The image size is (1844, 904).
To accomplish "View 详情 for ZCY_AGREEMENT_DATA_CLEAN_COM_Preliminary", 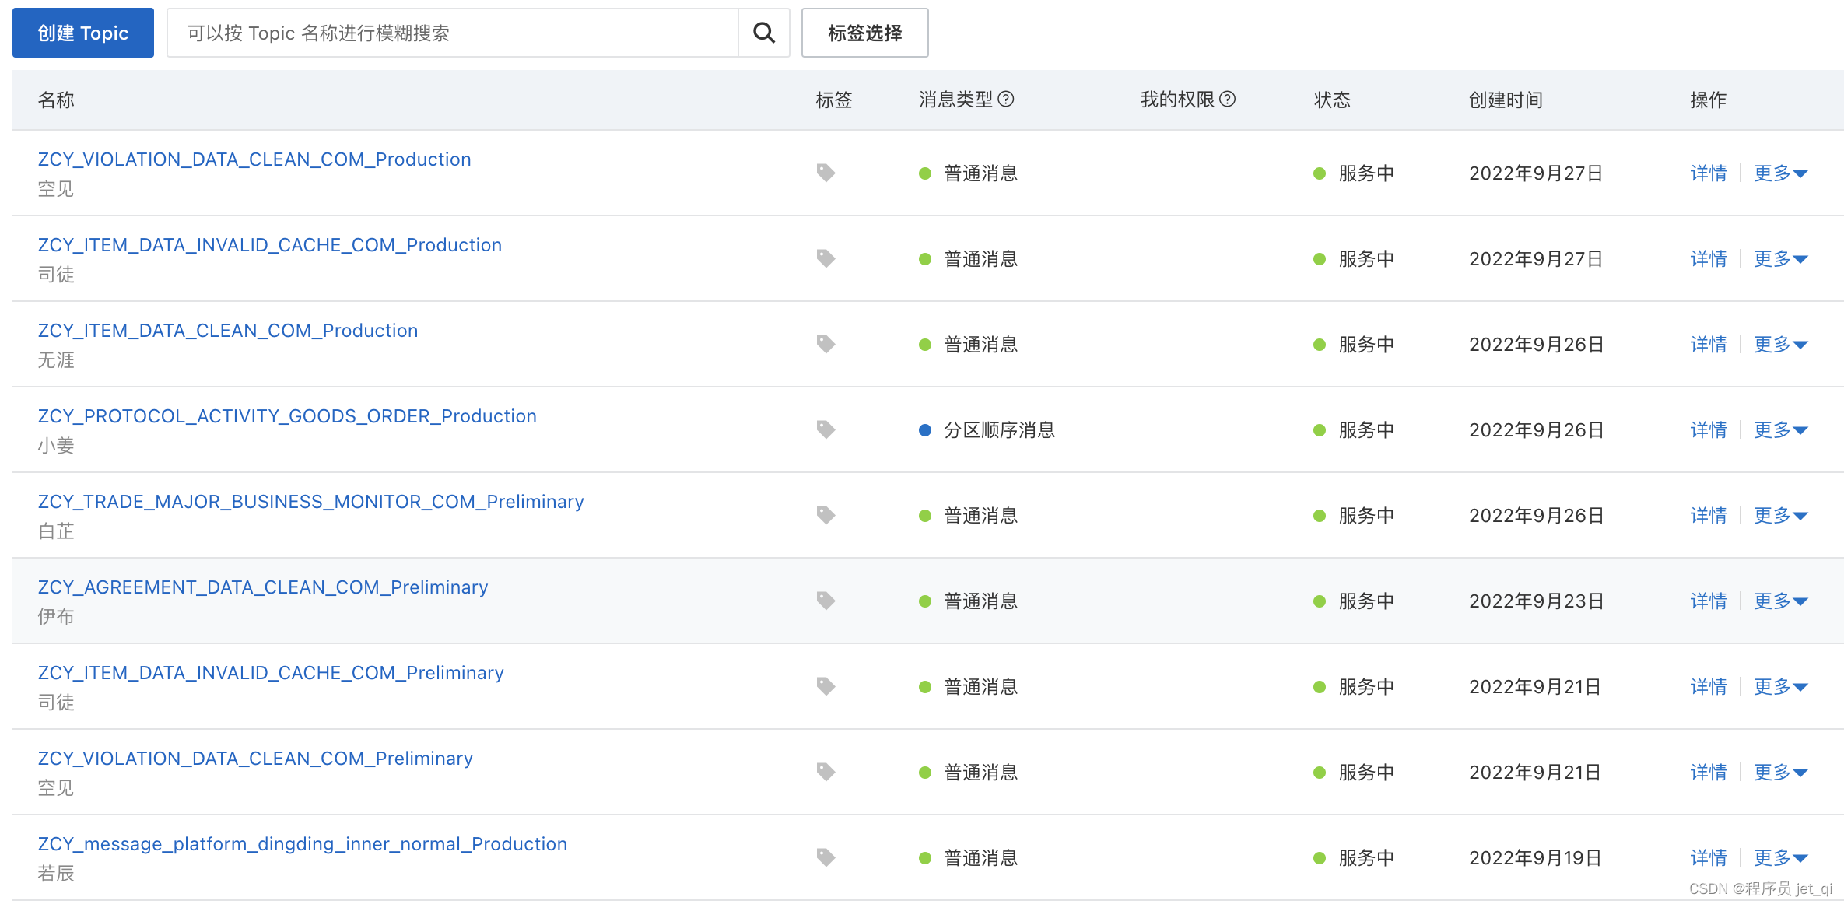I will click(1709, 601).
